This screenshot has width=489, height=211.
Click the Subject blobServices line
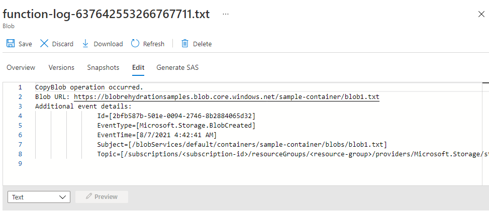click(241, 145)
